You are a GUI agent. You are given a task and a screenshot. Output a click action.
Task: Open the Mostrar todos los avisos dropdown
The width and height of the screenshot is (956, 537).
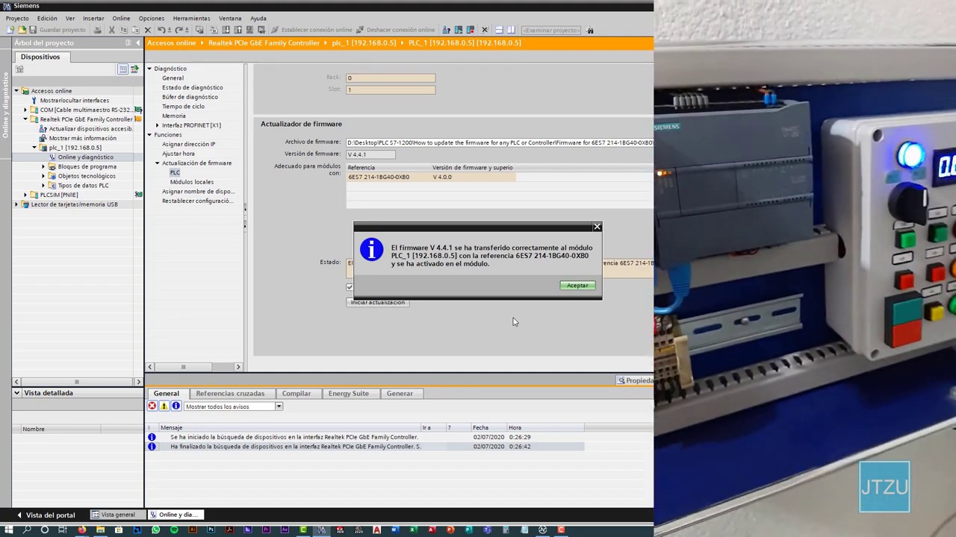coord(279,406)
